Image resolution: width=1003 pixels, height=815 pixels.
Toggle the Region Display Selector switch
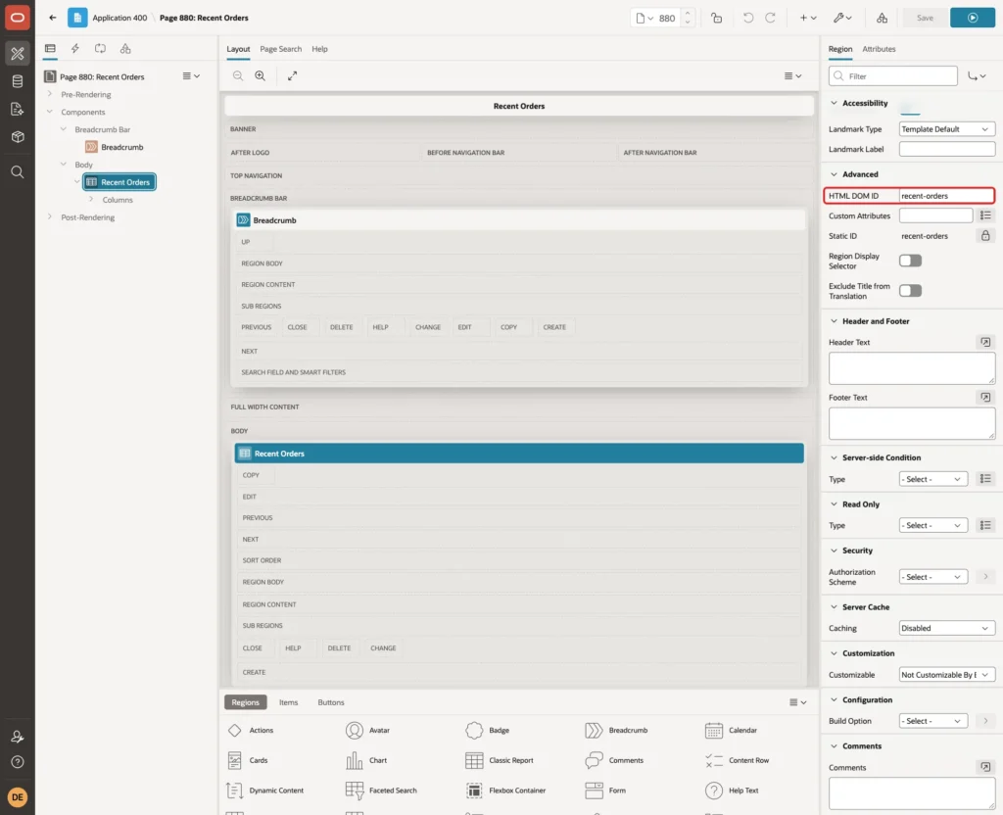point(910,261)
